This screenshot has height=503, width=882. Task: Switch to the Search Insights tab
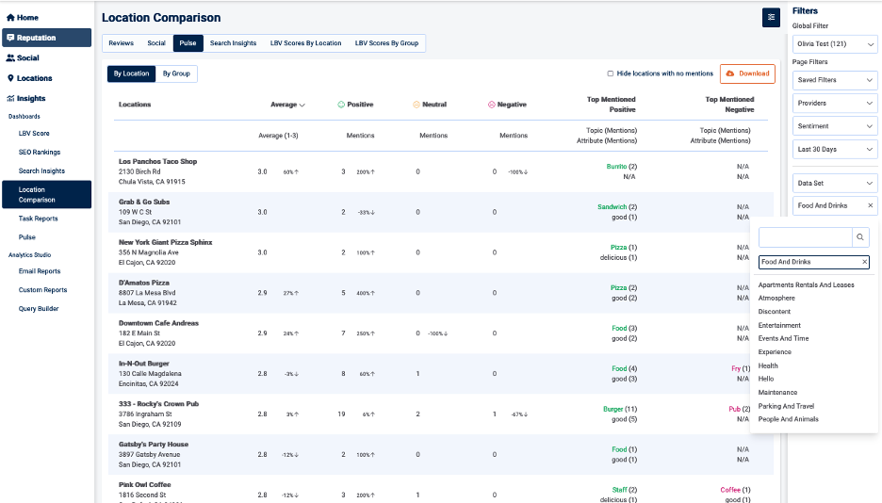(233, 43)
